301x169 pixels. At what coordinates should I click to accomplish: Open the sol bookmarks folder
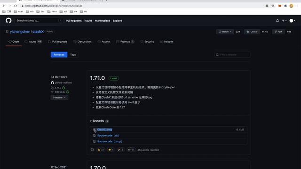[63, 11]
